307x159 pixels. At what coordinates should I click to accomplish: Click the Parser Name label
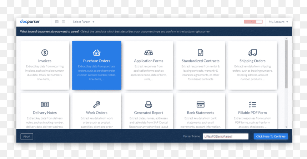[x=191, y=136]
